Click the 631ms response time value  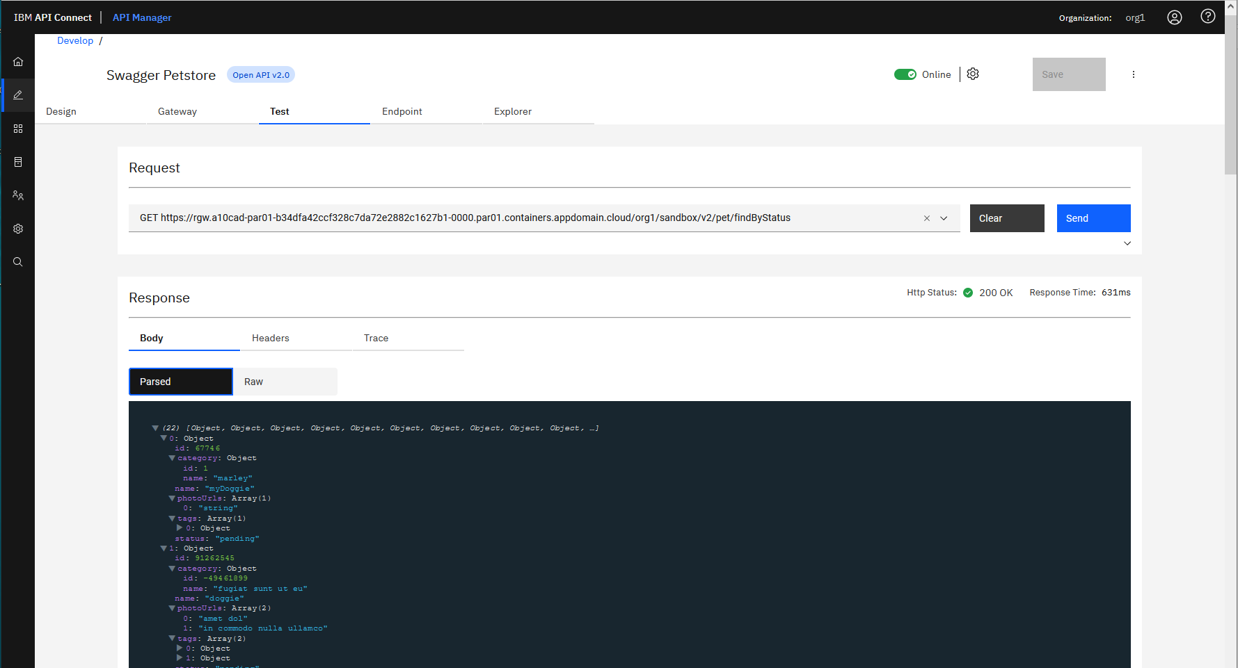(1116, 293)
